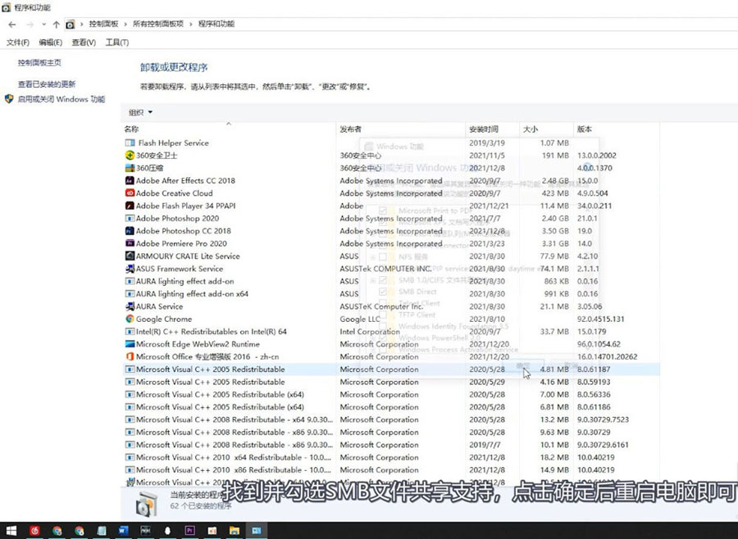
Task: Click the Adobe Flash Player 34 PPAPI icon
Action: [x=130, y=206]
